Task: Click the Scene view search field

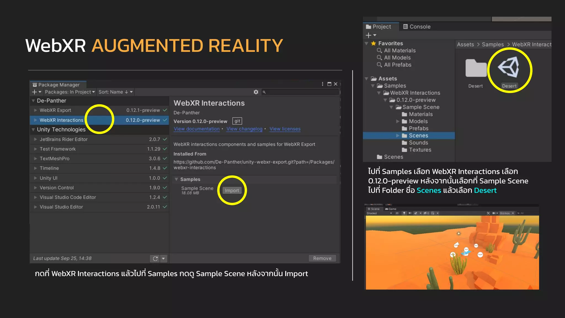Action: (x=527, y=213)
